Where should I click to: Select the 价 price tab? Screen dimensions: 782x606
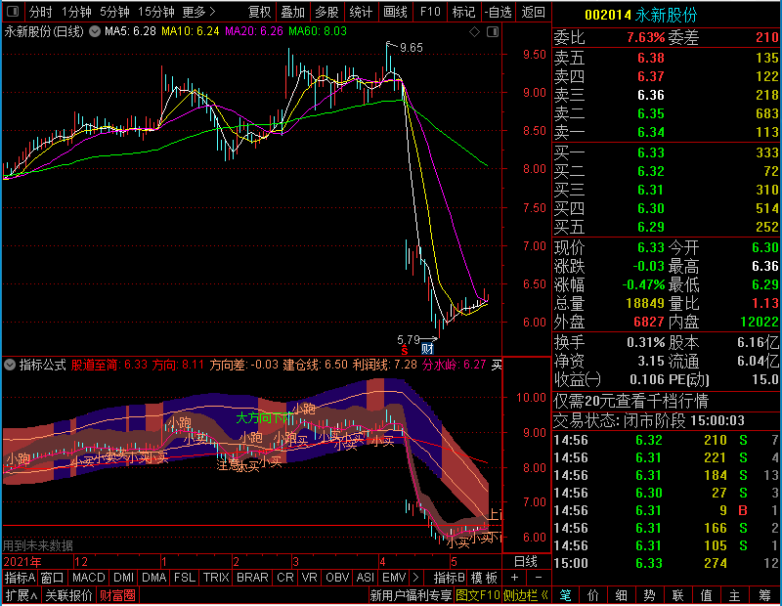pos(593,595)
